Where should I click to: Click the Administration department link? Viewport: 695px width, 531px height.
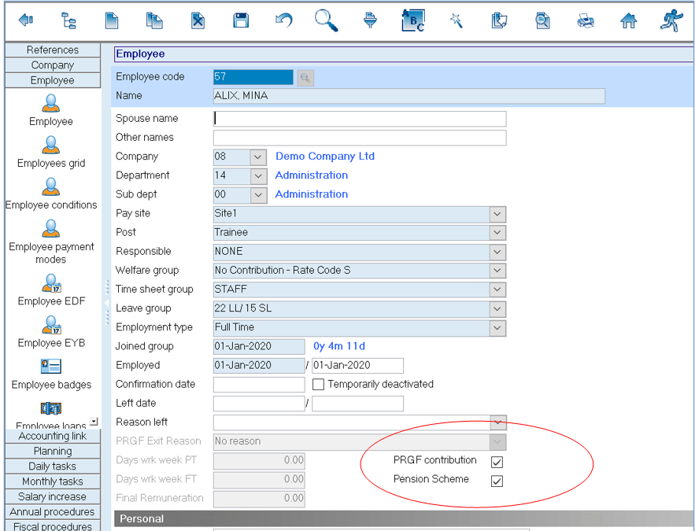pos(311,175)
